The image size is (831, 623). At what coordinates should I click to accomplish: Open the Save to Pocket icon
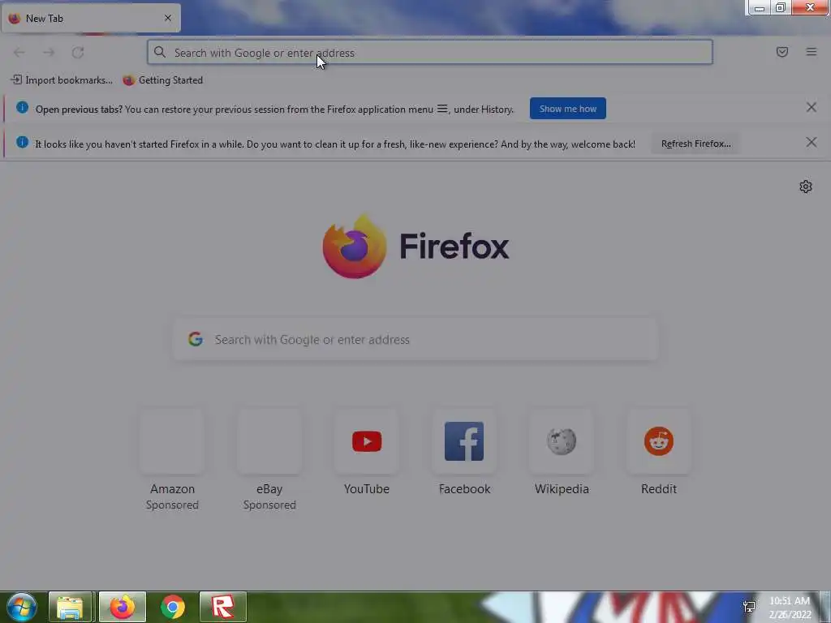pyautogui.click(x=781, y=52)
